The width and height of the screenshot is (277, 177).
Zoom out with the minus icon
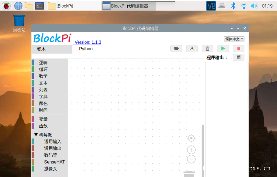point(191,159)
